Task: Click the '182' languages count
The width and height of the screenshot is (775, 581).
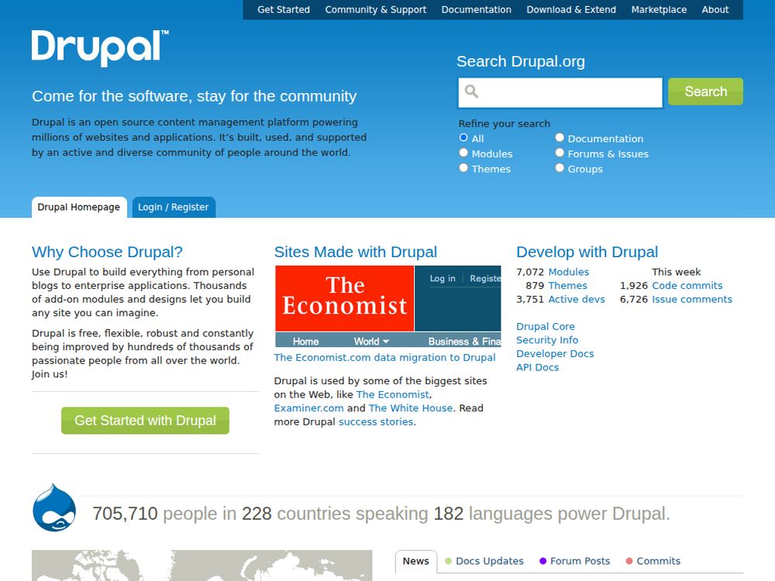Action: [448, 514]
